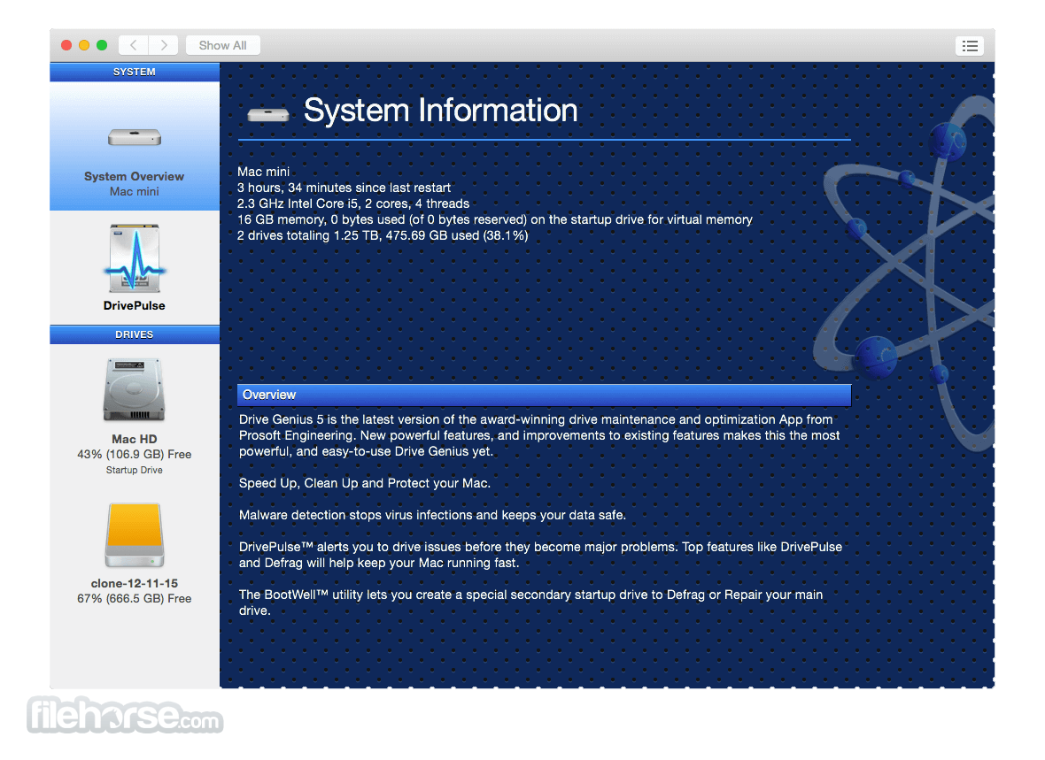Click the 'Mac mini' line under System Information
Viewport: 1045px width, 760px height.
coord(263,172)
